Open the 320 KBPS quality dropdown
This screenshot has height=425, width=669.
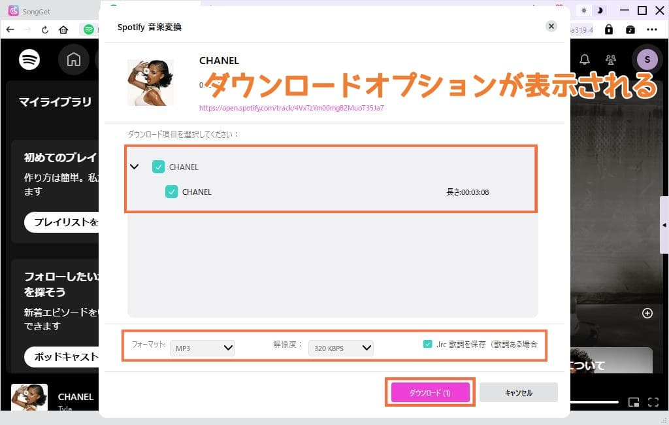click(x=340, y=348)
